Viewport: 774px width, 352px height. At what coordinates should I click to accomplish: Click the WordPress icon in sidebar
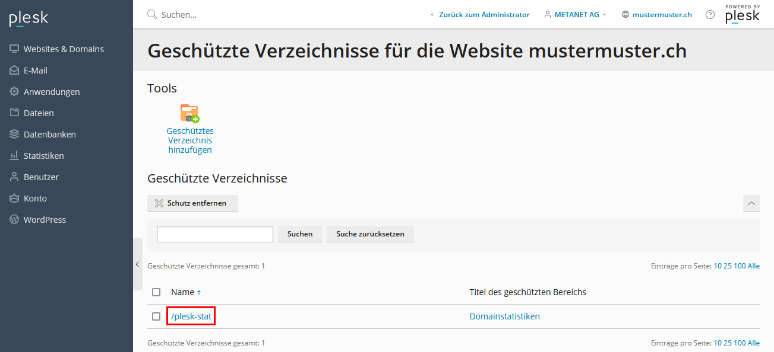(x=14, y=220)
